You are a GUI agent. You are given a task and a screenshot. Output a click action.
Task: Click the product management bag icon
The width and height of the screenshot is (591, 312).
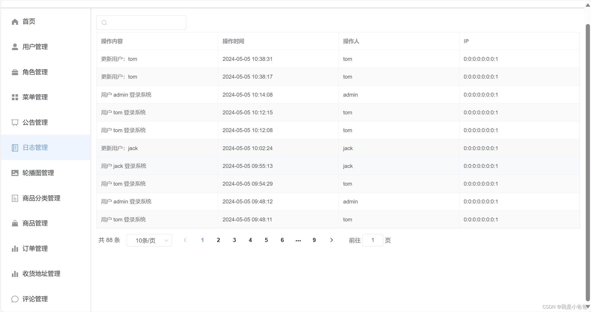[x=15, y=223]
